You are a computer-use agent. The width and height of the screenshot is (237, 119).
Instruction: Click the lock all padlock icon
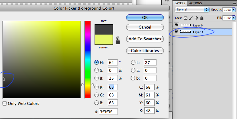click(x=202, y=18)
